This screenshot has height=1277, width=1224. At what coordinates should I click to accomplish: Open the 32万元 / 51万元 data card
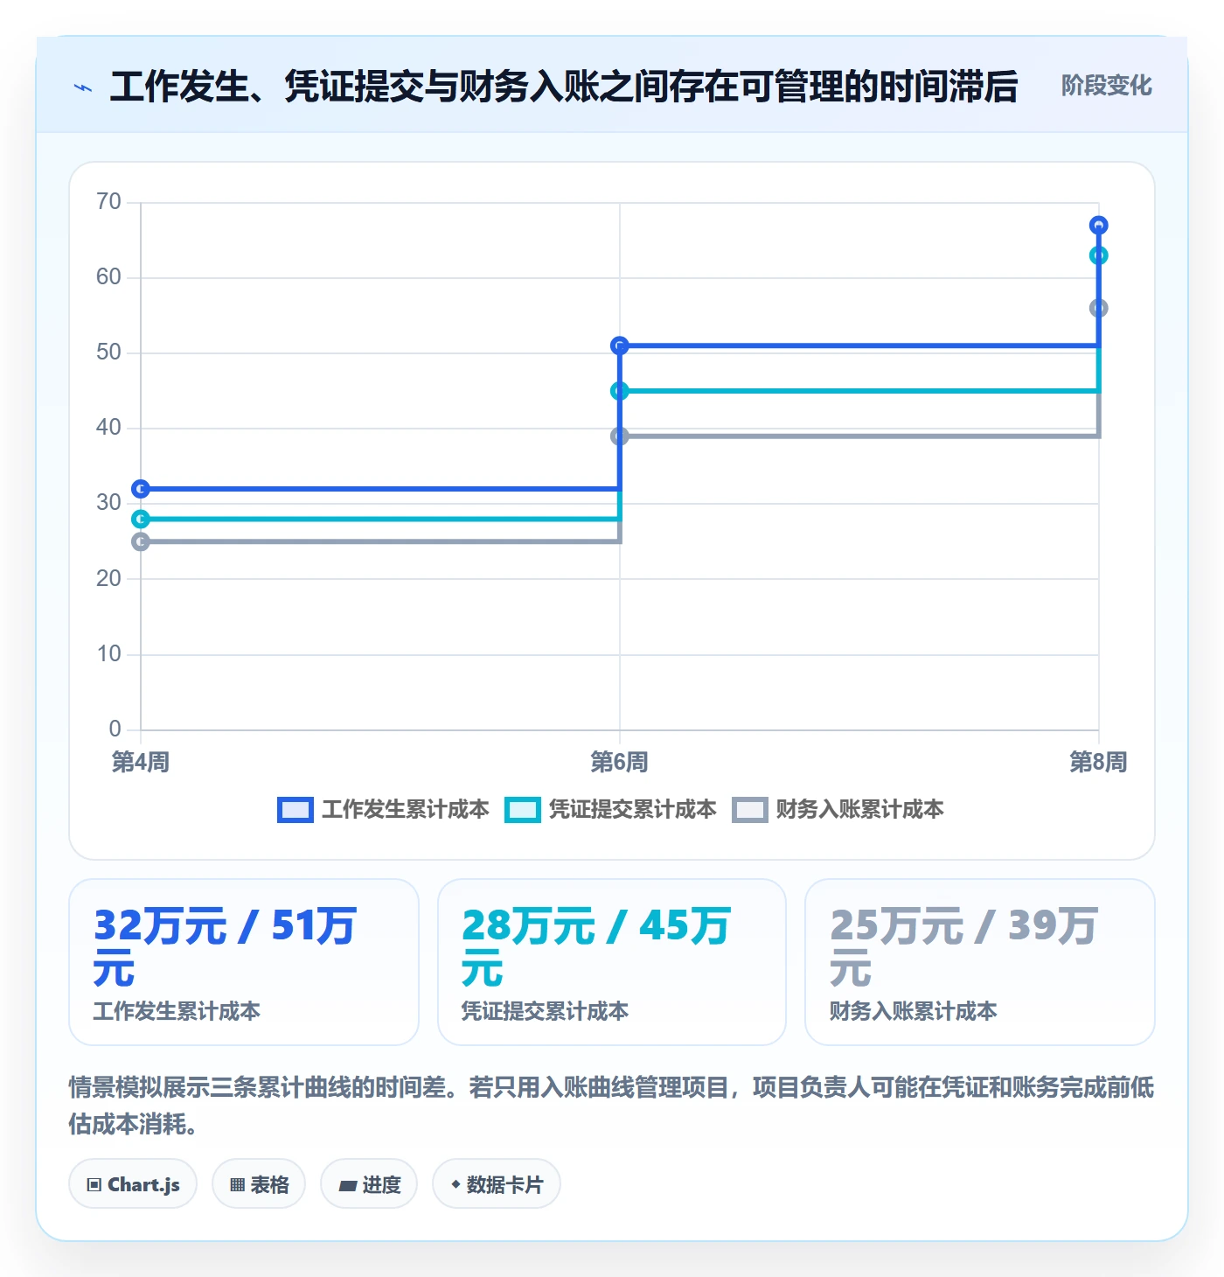244,962
